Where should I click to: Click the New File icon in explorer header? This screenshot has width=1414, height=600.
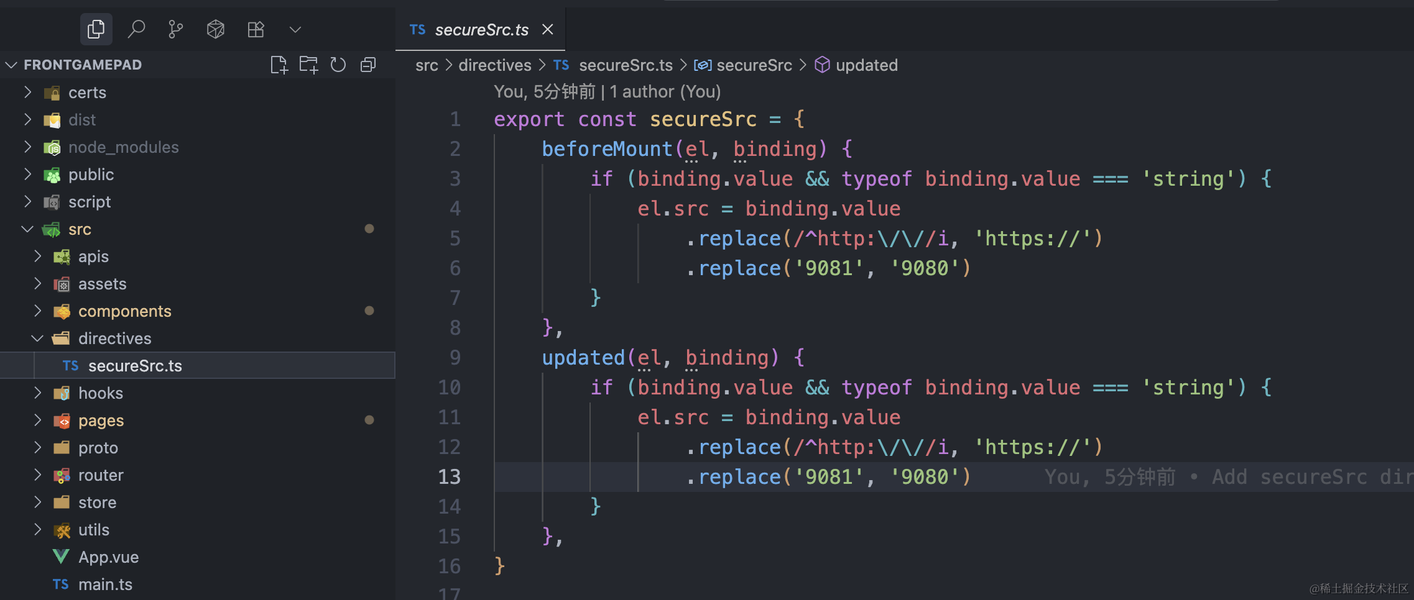click(x=279, y=65)
